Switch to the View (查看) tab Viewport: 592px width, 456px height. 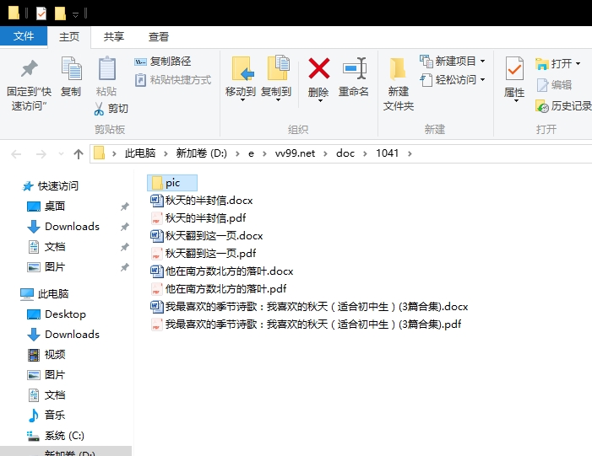159,36
